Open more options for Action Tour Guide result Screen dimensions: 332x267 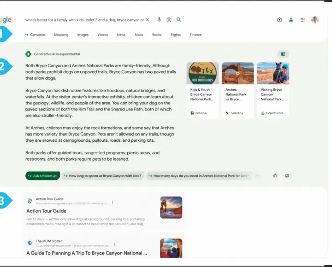[x=113, y=203]
